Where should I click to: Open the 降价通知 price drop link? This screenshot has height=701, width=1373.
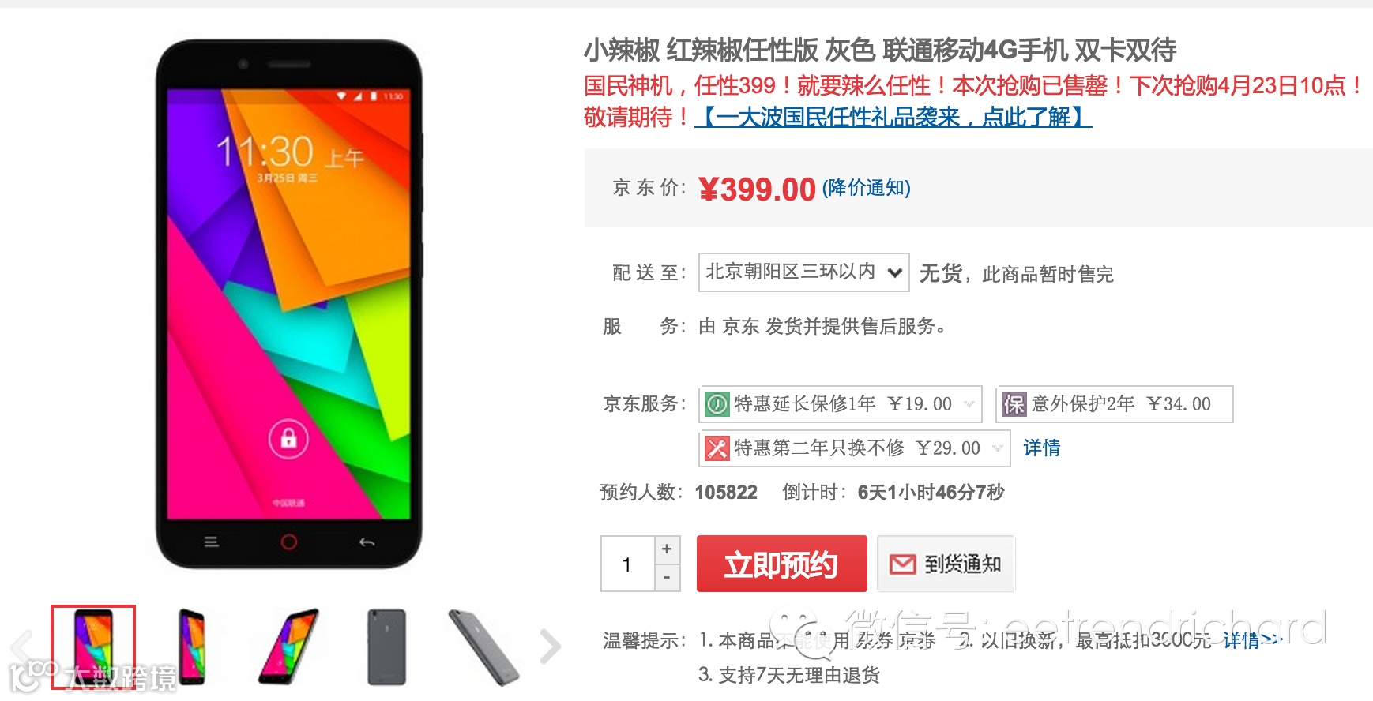[867, 188]
